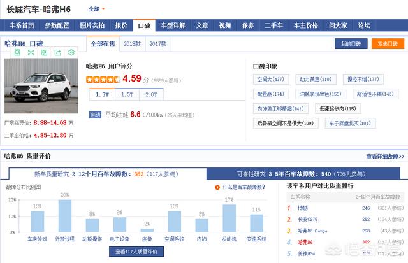Select the 新车质量研究 2-12个月 tab
The width and height of the screenshot is (408, 263).
(106, 174)
